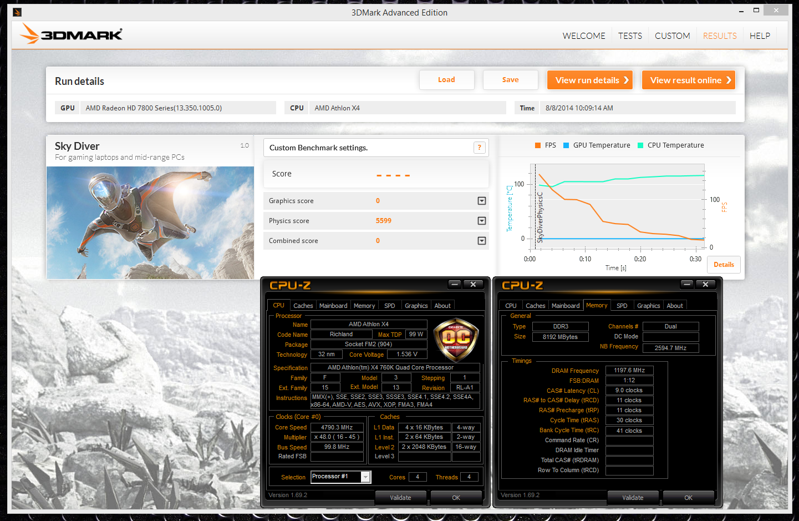The width and height of the screenshot is (799, 521).
Task: Click the Bus Speed value 99.8 MHz
Action: pyautogui.click(x=337, y=447)
